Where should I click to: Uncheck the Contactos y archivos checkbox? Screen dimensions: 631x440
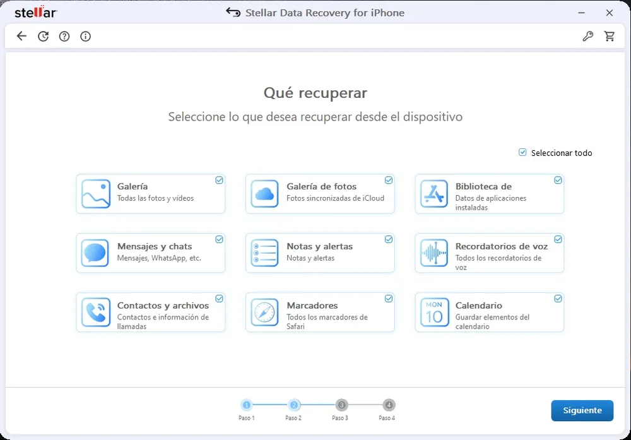[220, 299]
